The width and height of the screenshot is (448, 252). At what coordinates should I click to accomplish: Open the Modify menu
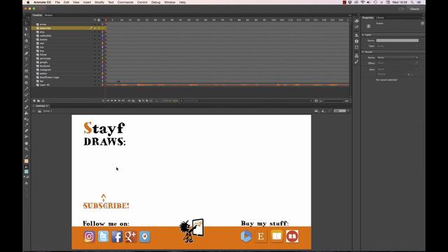point(99,2)
